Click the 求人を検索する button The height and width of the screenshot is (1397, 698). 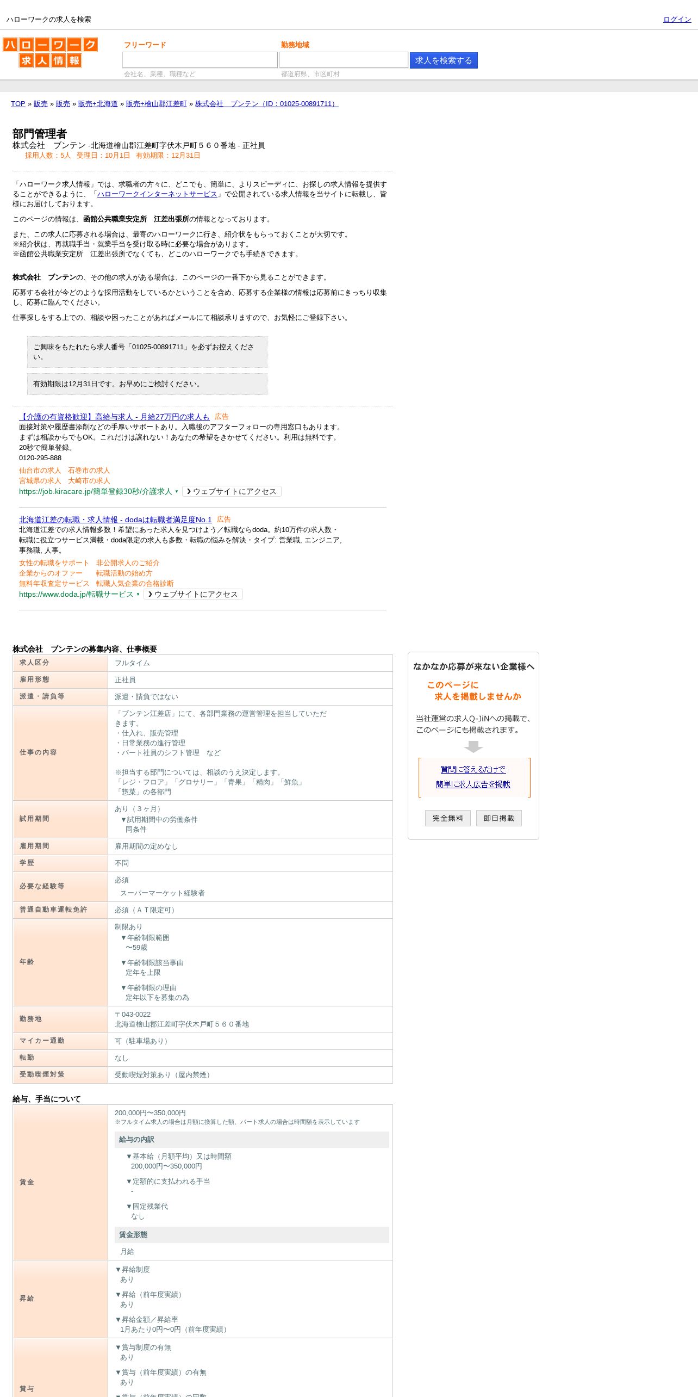(444, 60)
